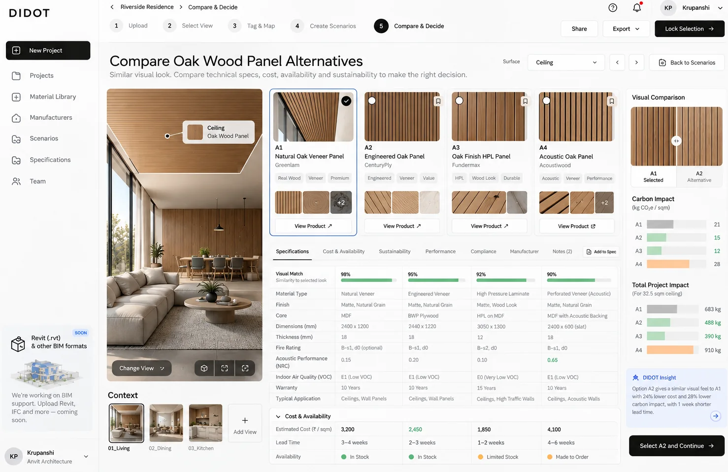728x472 pixels.
Task: Click Select A2 and Continue
Action: pos(676,446)
